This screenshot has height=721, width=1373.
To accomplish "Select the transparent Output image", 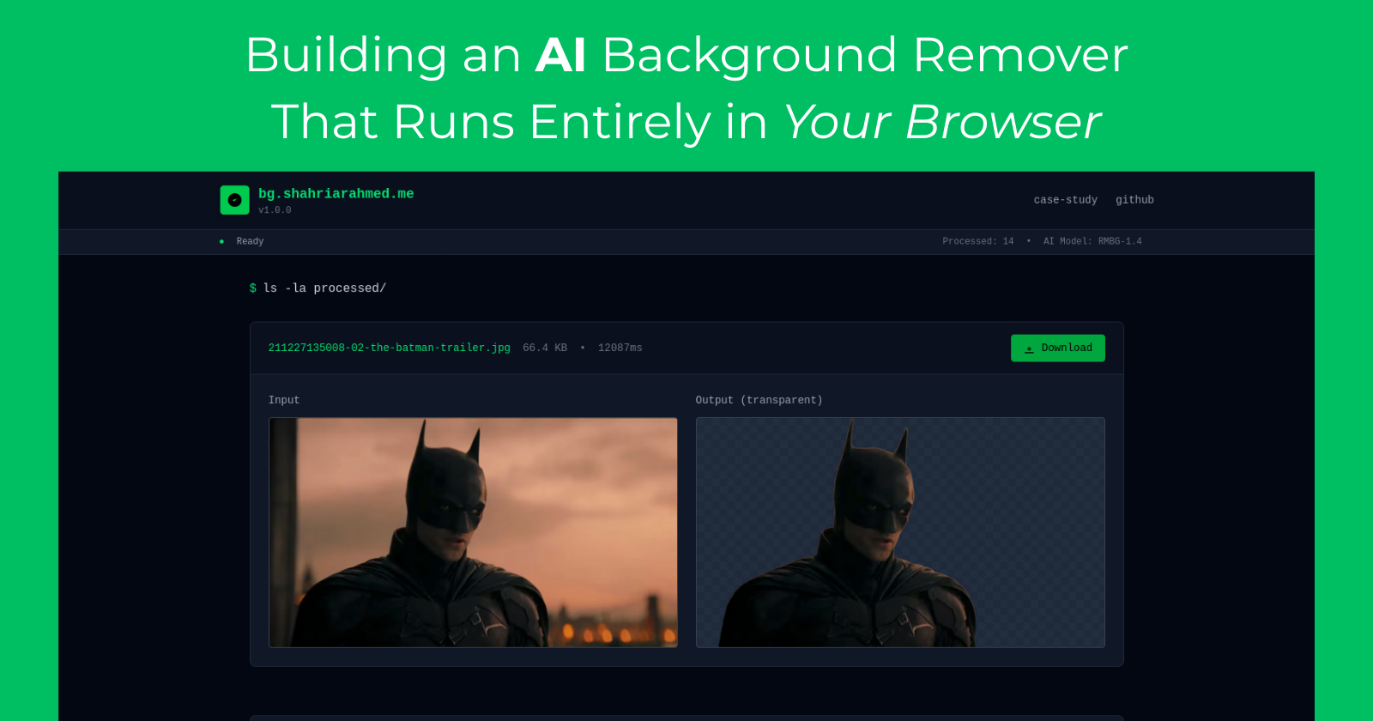I will click(900, 532).
